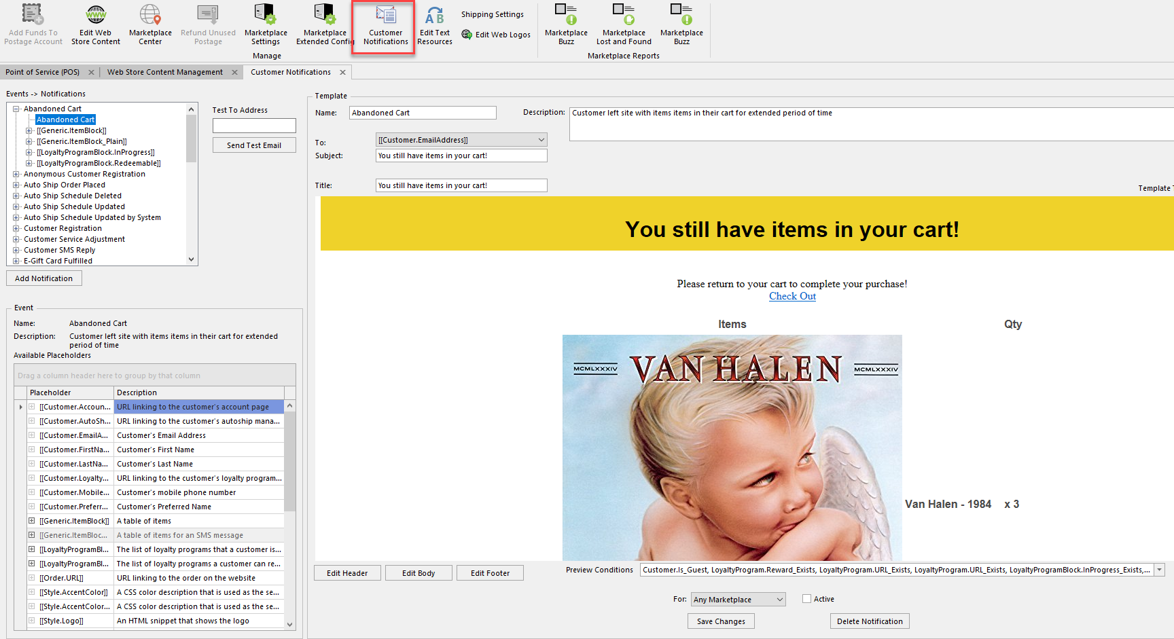Open Marketplace Lost and Found report
1174x639 pixels.
(x=624, y=24)
